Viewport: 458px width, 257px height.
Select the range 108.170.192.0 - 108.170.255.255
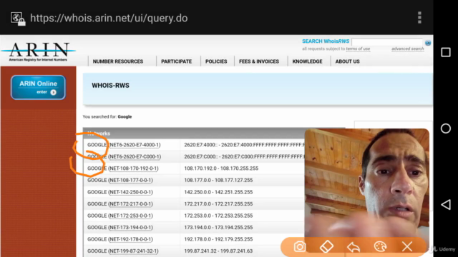coord(221,168)
